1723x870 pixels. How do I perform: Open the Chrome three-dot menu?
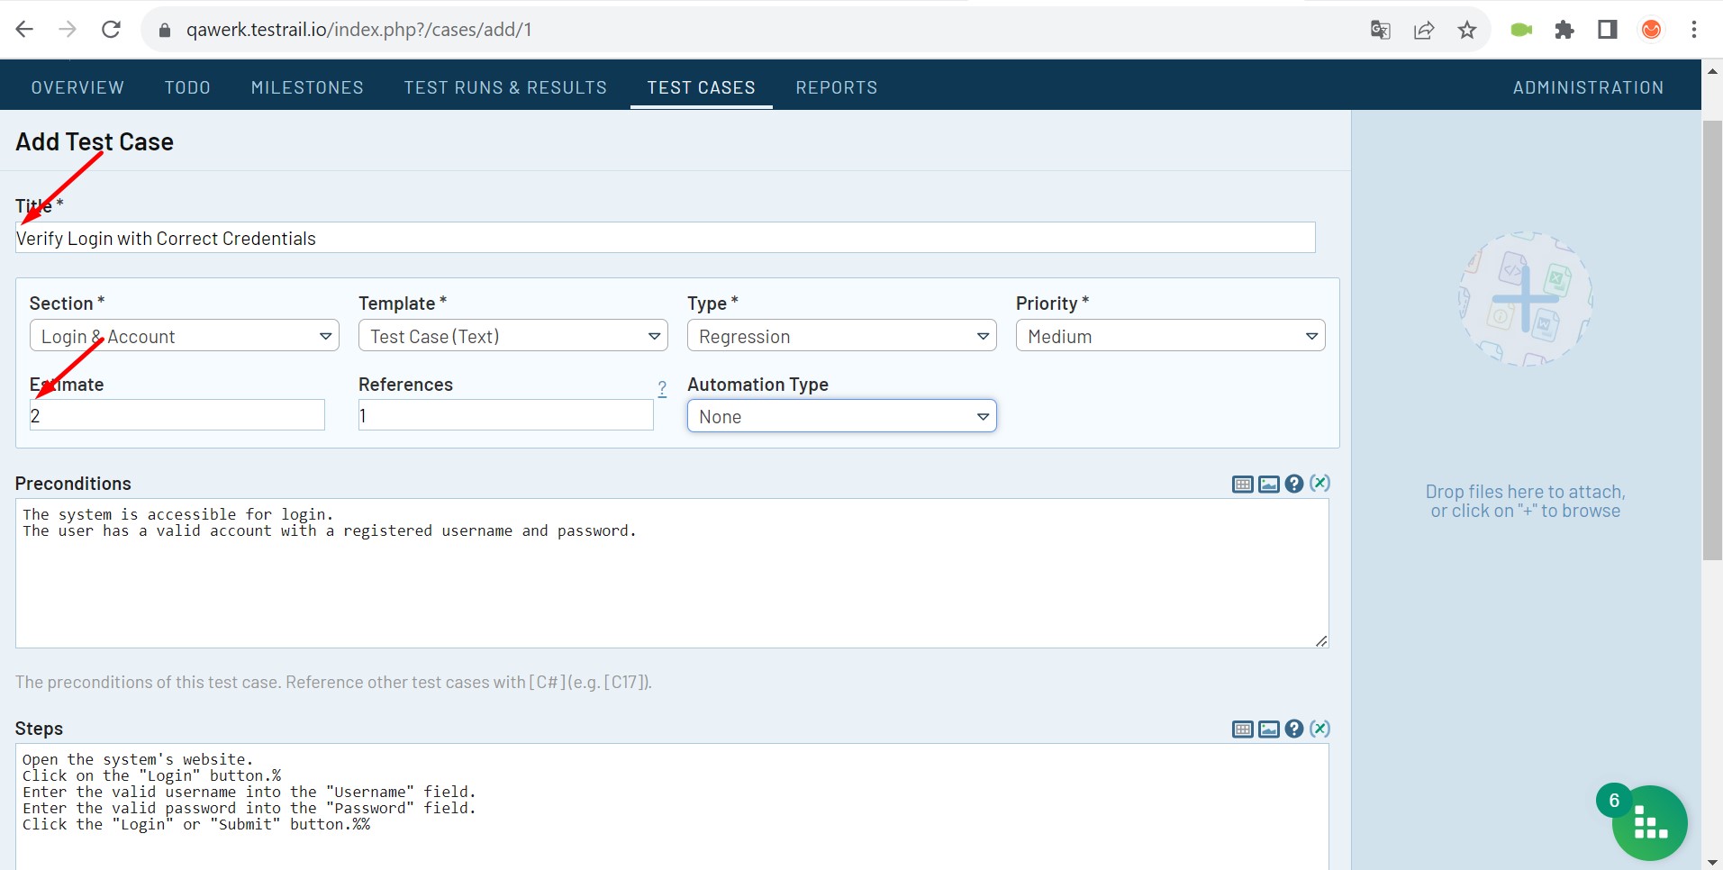(1694, 31)
